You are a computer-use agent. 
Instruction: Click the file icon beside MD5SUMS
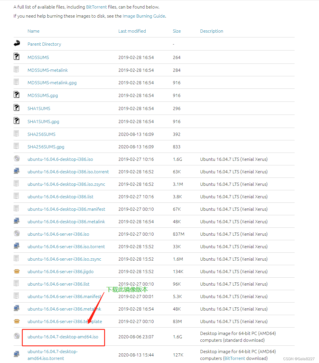coord(16,56)
